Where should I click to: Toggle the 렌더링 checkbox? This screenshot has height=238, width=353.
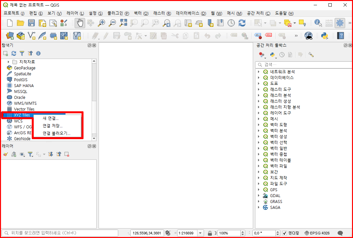click(x=285, y=233)
